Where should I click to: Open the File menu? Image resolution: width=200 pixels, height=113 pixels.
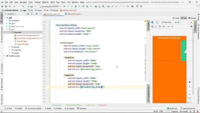(x=6, y=2)
